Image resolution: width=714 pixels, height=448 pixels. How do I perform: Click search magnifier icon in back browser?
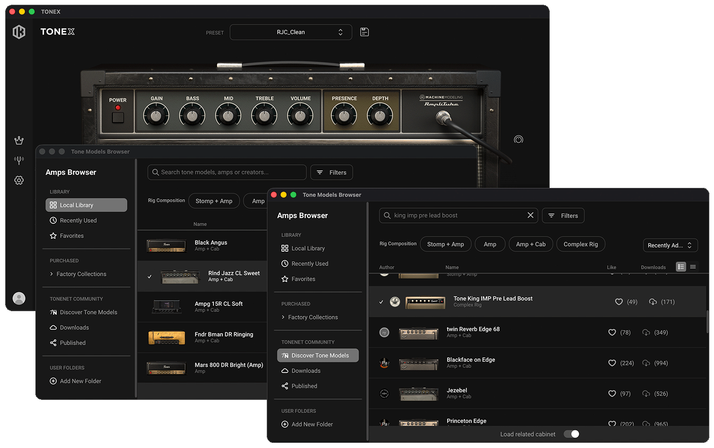(x=155, y=172)
